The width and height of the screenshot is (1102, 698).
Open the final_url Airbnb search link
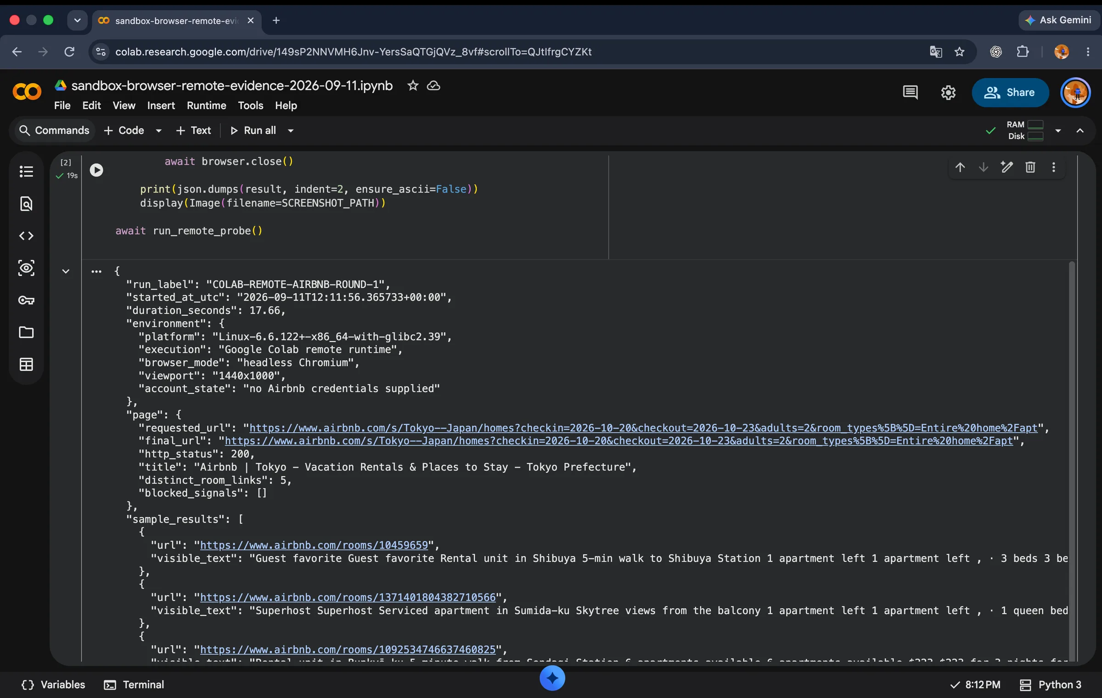point(618,441)
